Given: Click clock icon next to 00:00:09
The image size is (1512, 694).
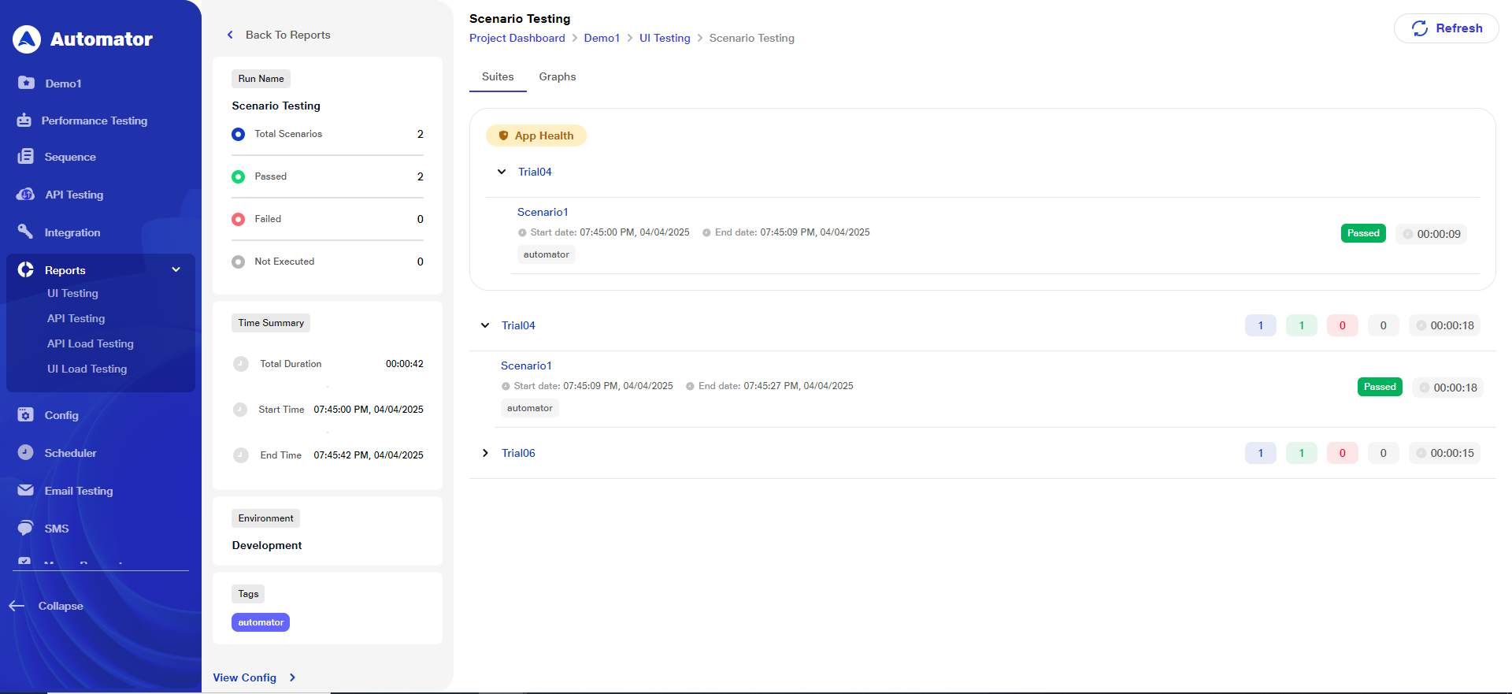Looking at the screenshot, I should [x=1408, y=234].
